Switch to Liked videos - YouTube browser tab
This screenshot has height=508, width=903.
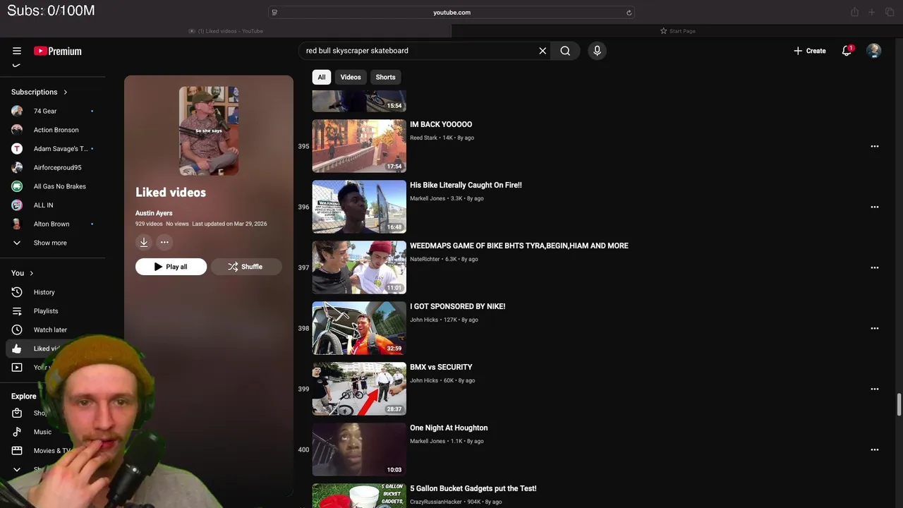pos(226,31)
